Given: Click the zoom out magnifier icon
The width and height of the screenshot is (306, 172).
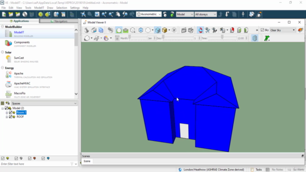Looking at the screenshot, I should pyautogui.click(x=111, y=14).
